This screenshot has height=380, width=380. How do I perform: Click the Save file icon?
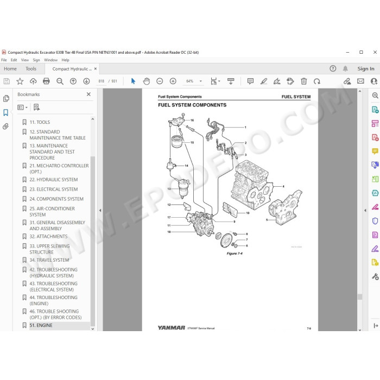coord(7,81)
